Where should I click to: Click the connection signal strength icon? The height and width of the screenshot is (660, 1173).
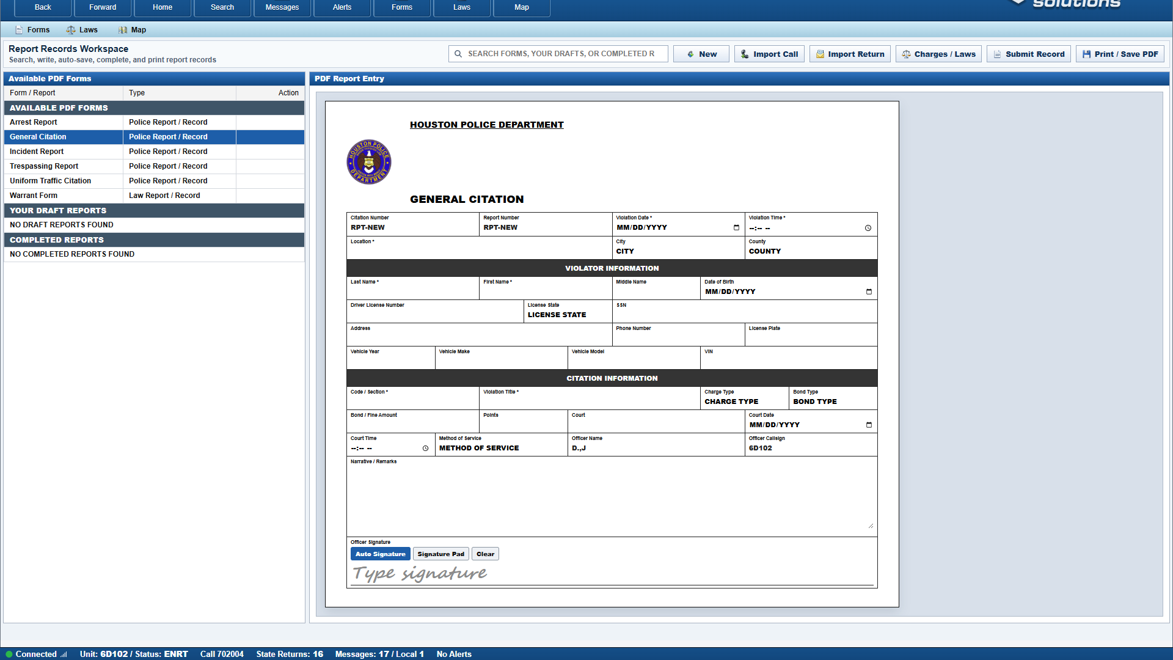[64, 654]
